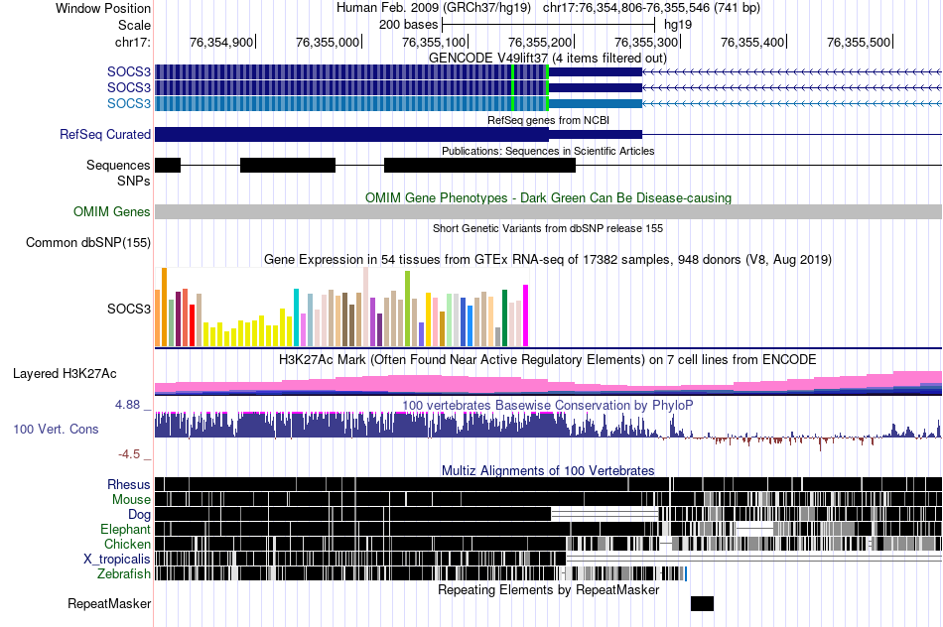Open Publications: Sequences in Scientific Articles title
This screenshot has width=943, height=627.
coord(548,151)
